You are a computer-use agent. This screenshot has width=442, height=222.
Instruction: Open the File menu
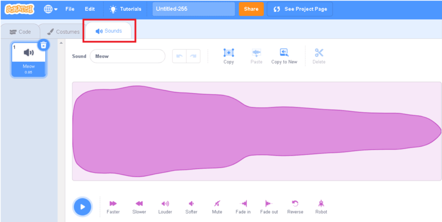70,9
